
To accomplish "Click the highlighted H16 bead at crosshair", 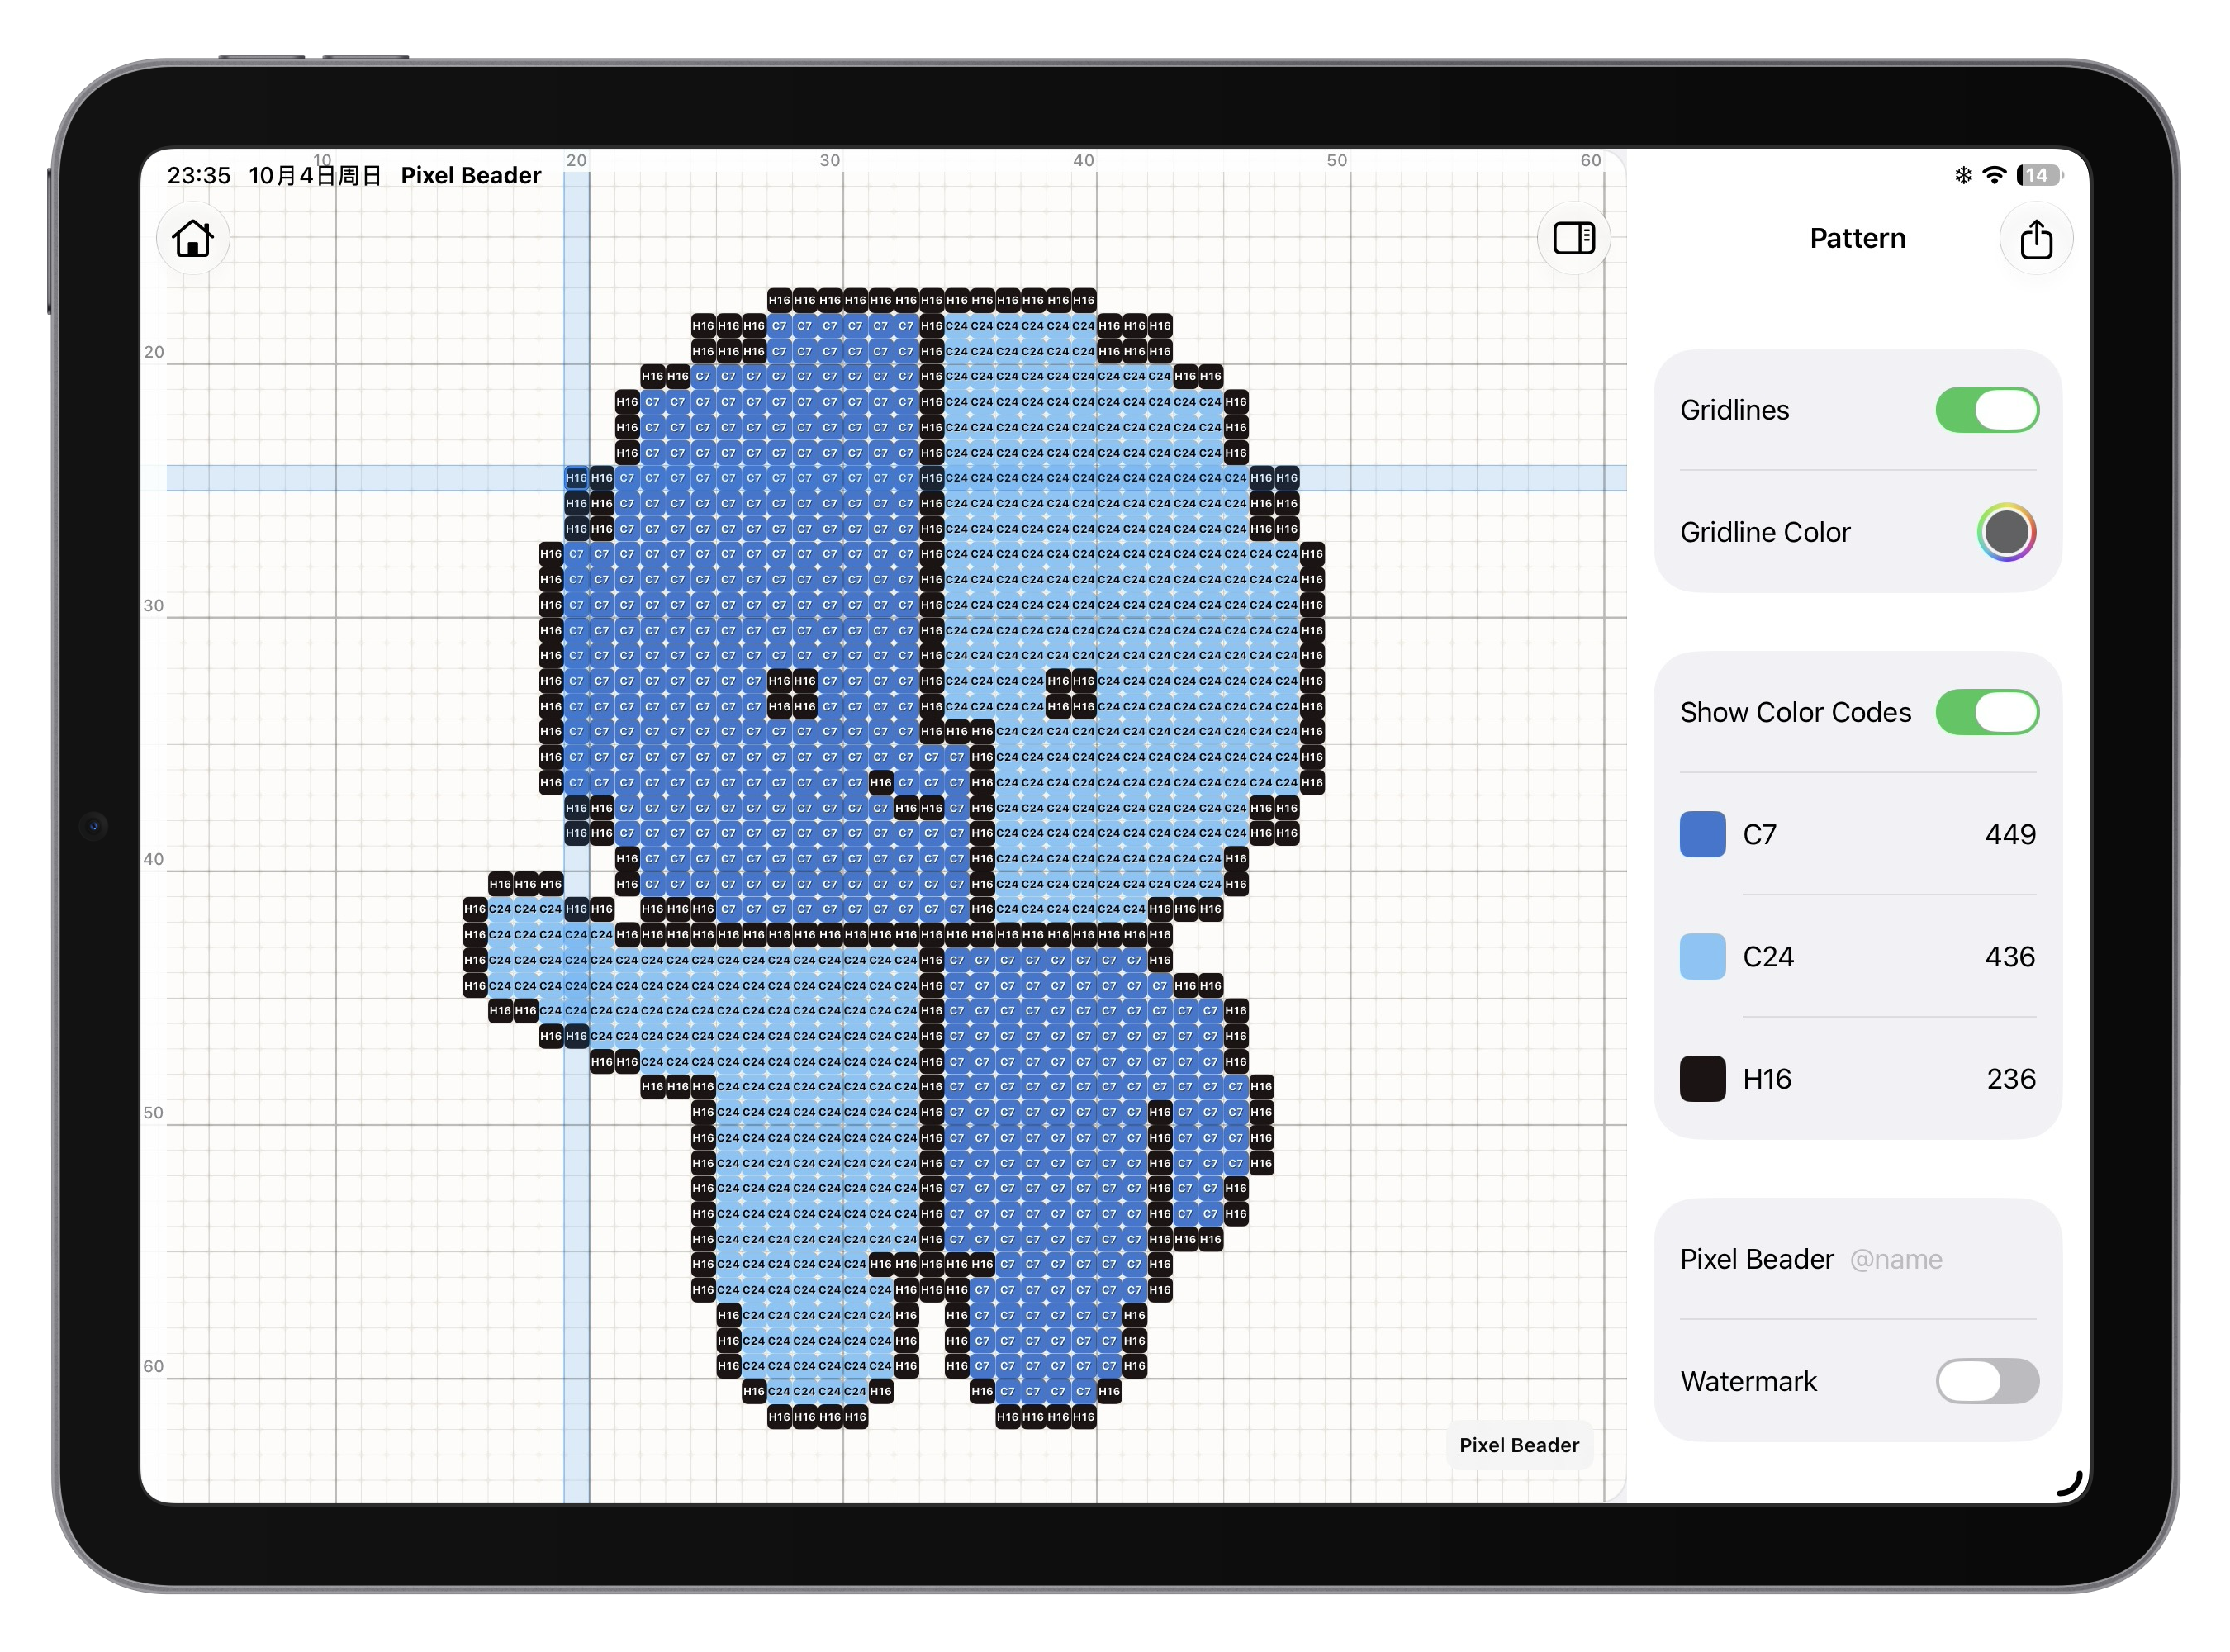I will tap(577, 478).
